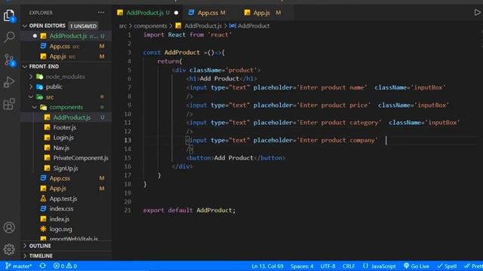This screenshot has width=483, height=271.
Task: Click Go Live in status bar
Action: point(416,266)
